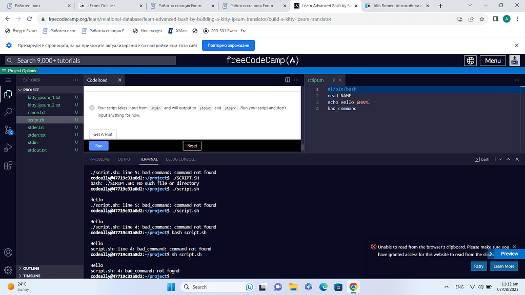Open the Search view icon
Viewport: 525px width, 295px height.
(8, 111)
